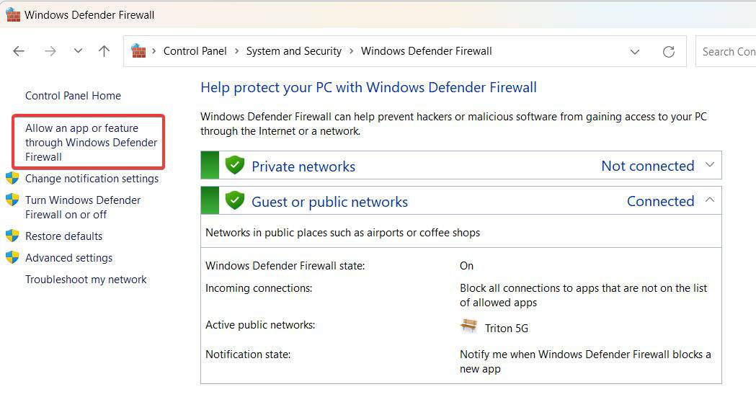The width and height of the screenshot is (756, 410).
Task: Open Change notification settings
Action: [x=92, y=179]
